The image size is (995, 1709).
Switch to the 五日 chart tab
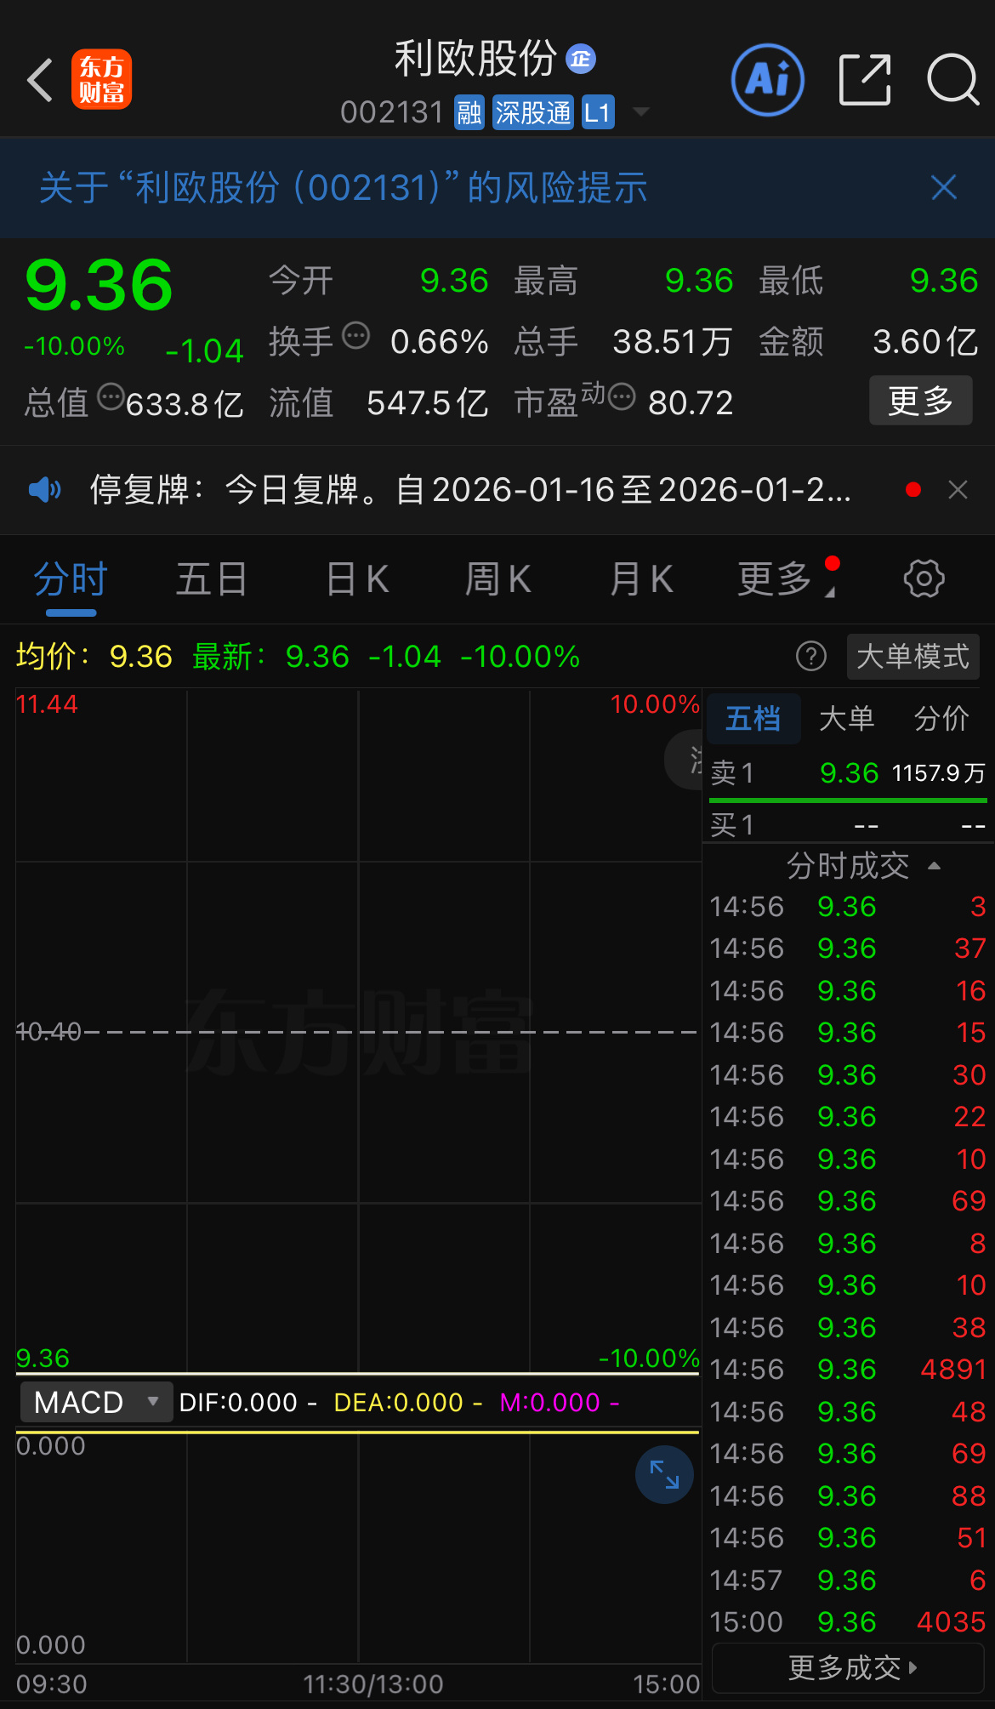(x=212, y=580)
